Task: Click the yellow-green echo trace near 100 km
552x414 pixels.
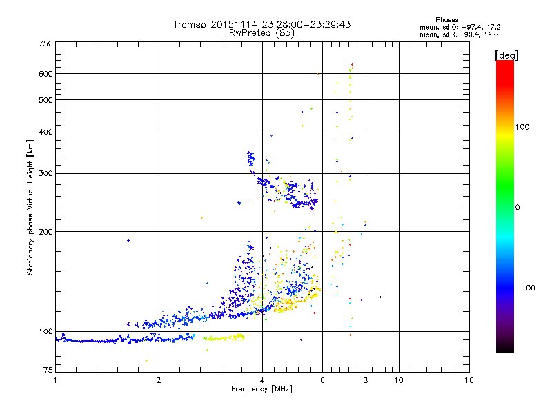Action: click(226, 338)
